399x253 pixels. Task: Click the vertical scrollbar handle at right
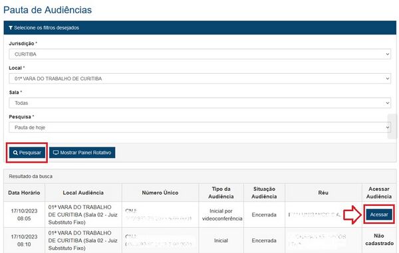click(393, 126)
